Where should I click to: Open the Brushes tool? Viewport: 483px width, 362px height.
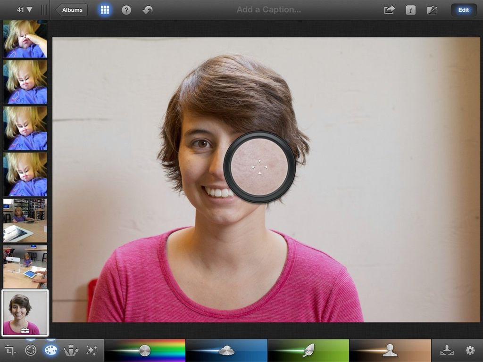tap(71, 351)
